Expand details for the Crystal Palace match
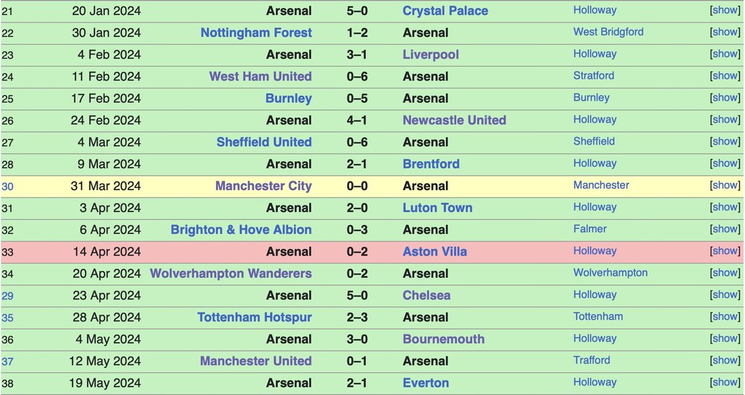Image resolution: width=745 pixels, height=395 pixels. point(725,11)
